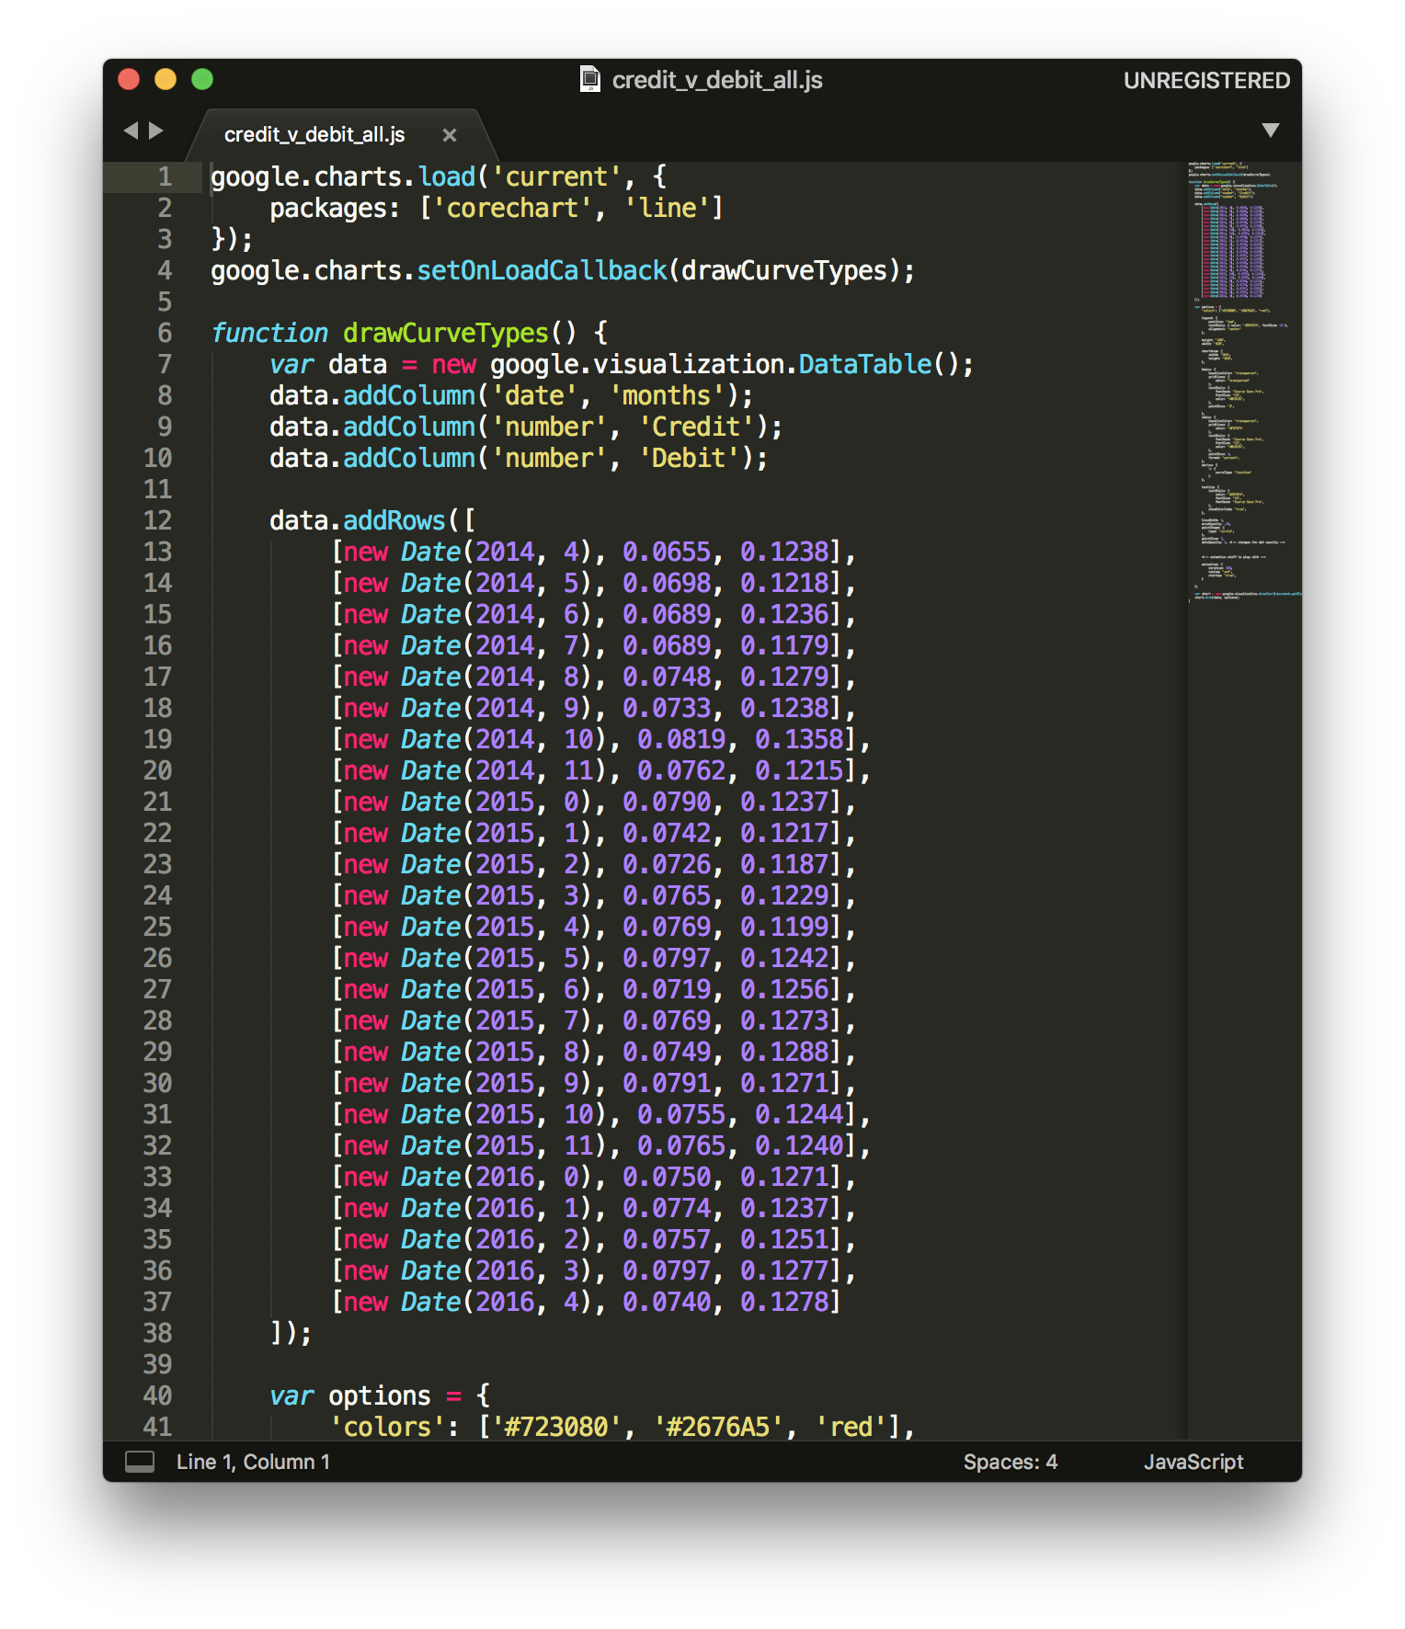Screen dimensions: 1405x1629
Task: Click the tab forward navigation arrow
Action: [x=156, y=131]
